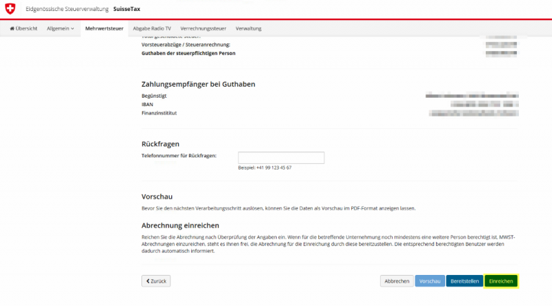Viewport: 552px width, 306px height.
Task: Submit with the Einreichen button
Action: click(501, 281)
